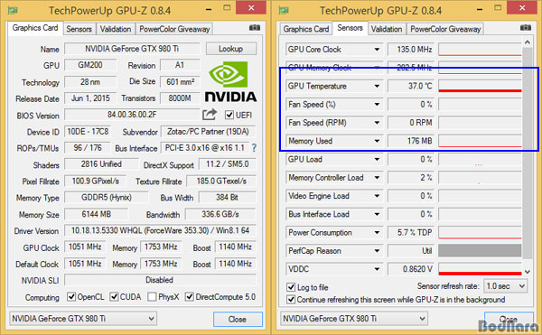Select Sensors tab in right window
542x335 pixels.
[x=350, y=28]
